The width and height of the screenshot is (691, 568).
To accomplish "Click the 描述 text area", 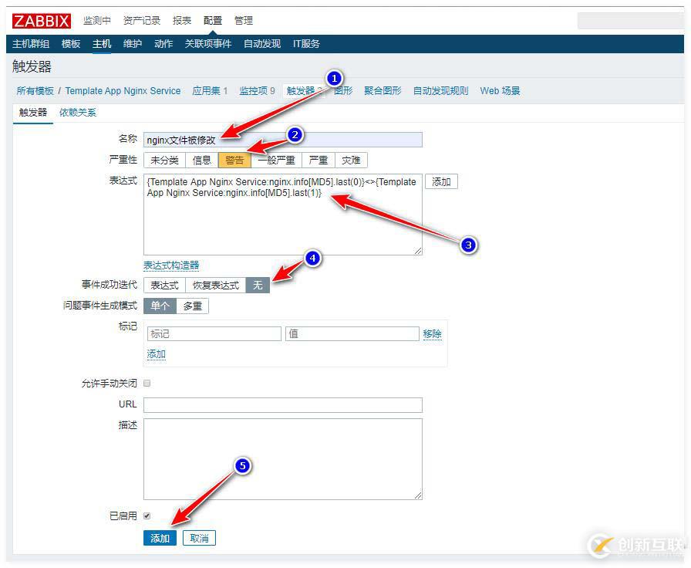I will point(283,459).
